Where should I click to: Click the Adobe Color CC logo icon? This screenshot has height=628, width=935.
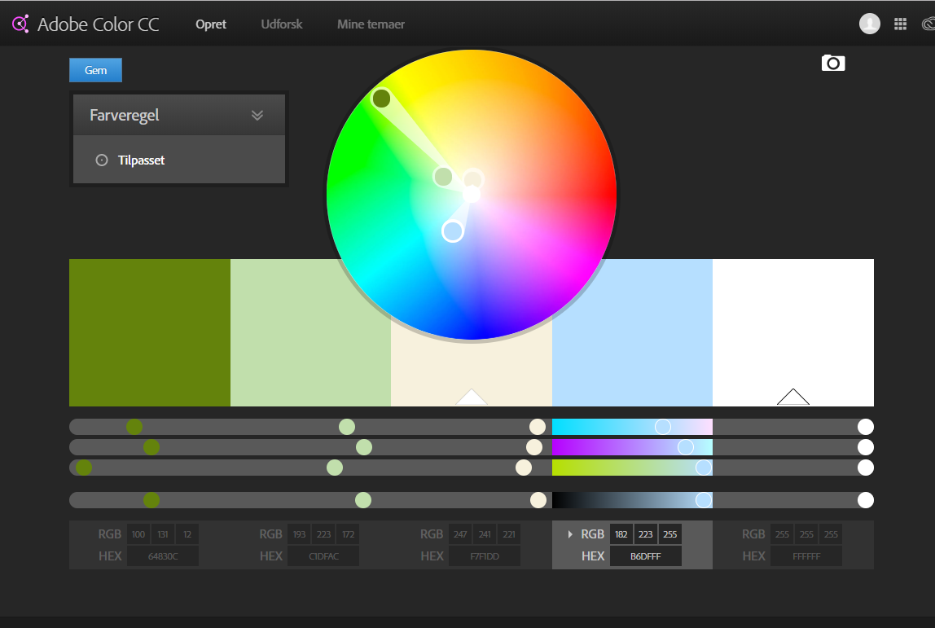pos(20,24)
